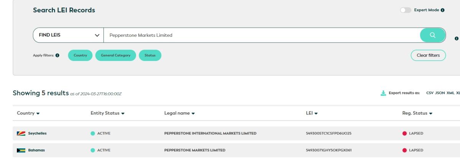Sort results by Country column
Image resolution: width=460 pixels, height=159 pixels.
tap(29, 113)
